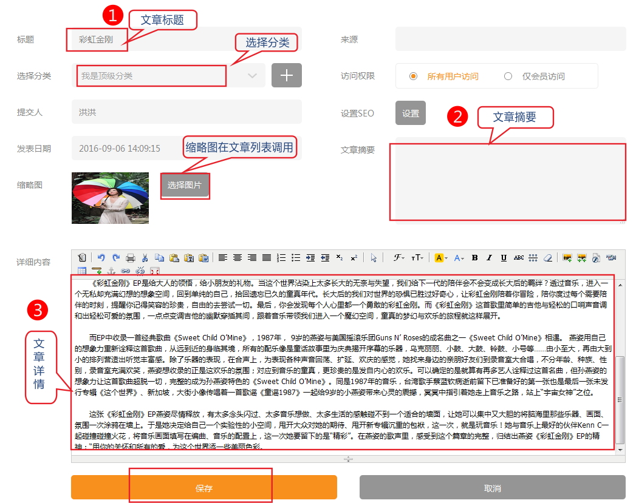Open the font family dropdown in toolbar
The image size is (636, 503).
tap(399, 258)
